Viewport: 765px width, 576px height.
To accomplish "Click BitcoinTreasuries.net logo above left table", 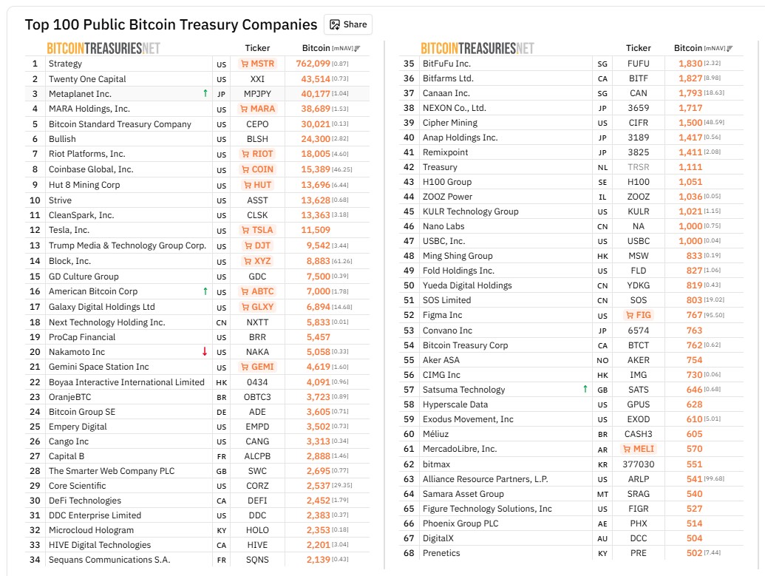I will click(x=103, y=49).
